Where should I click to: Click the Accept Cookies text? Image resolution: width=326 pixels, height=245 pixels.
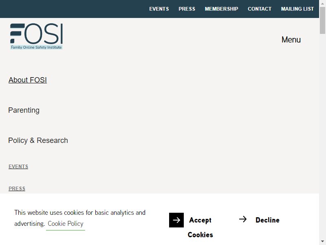click(x=200, y=227)
